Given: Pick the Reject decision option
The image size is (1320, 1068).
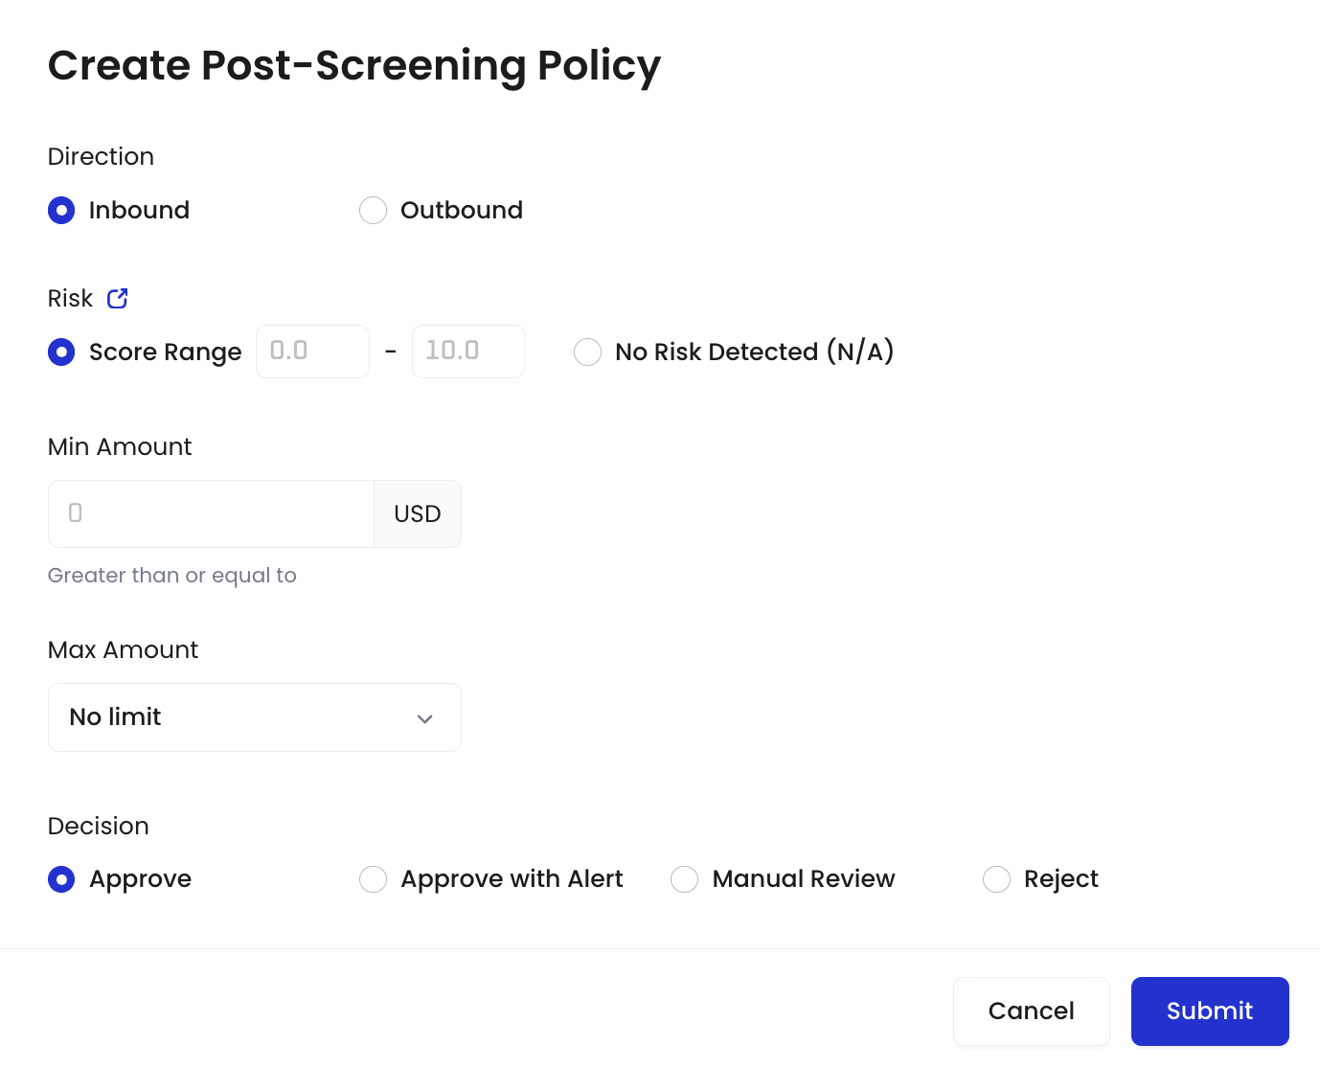Looking at the screenshot, I should (x=996, y=879).
